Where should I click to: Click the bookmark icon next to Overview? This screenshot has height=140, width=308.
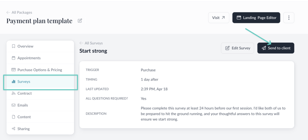[x=13, y=46]
